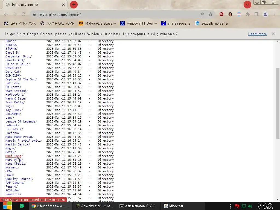Open the Chrome profile avatar button
This screenshot has width=280, height=210.
[x=265, y=14]
